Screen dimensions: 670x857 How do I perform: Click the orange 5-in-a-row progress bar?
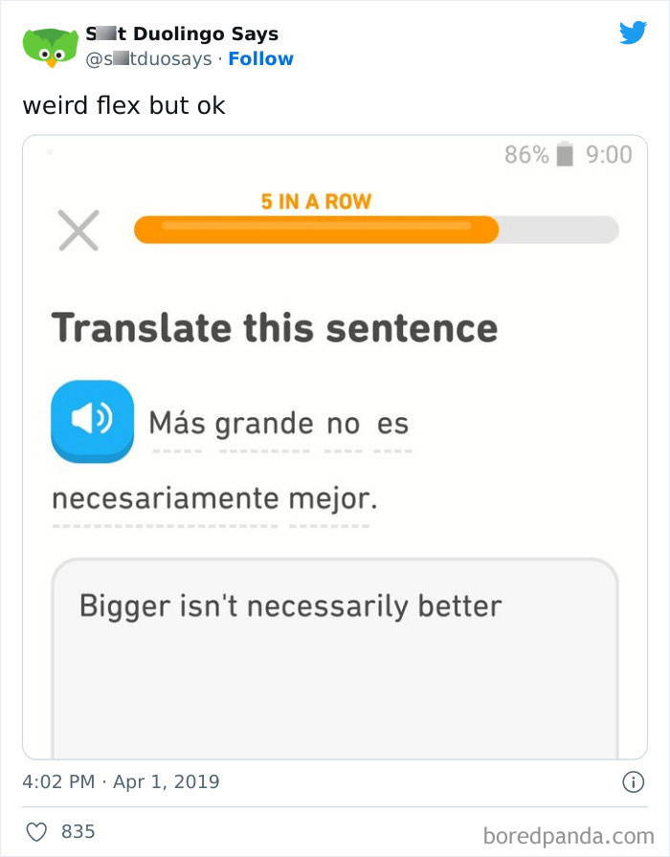click(x=316, y=229)
